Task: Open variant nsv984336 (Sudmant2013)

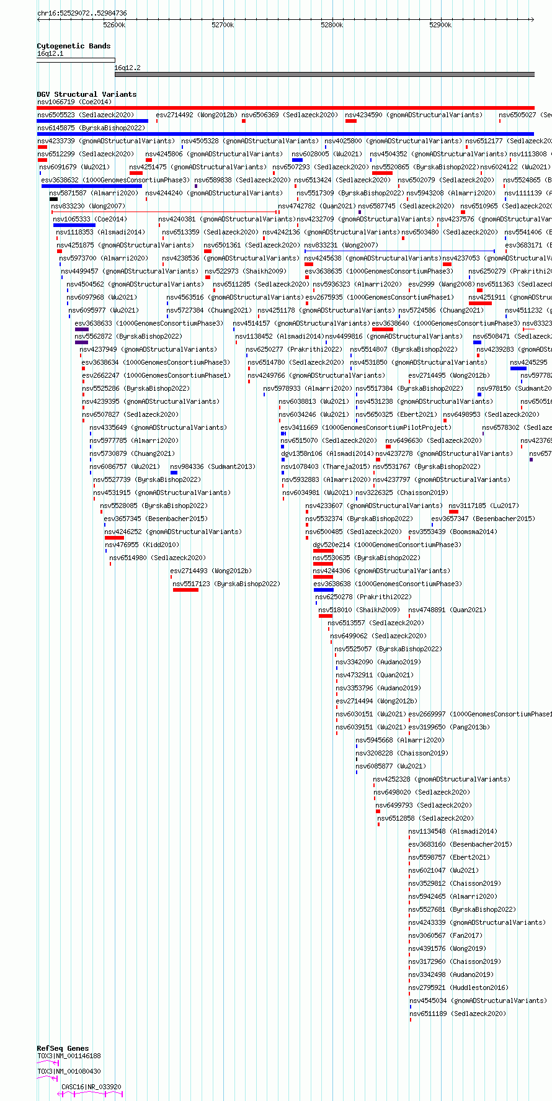Action: [213, 466]
